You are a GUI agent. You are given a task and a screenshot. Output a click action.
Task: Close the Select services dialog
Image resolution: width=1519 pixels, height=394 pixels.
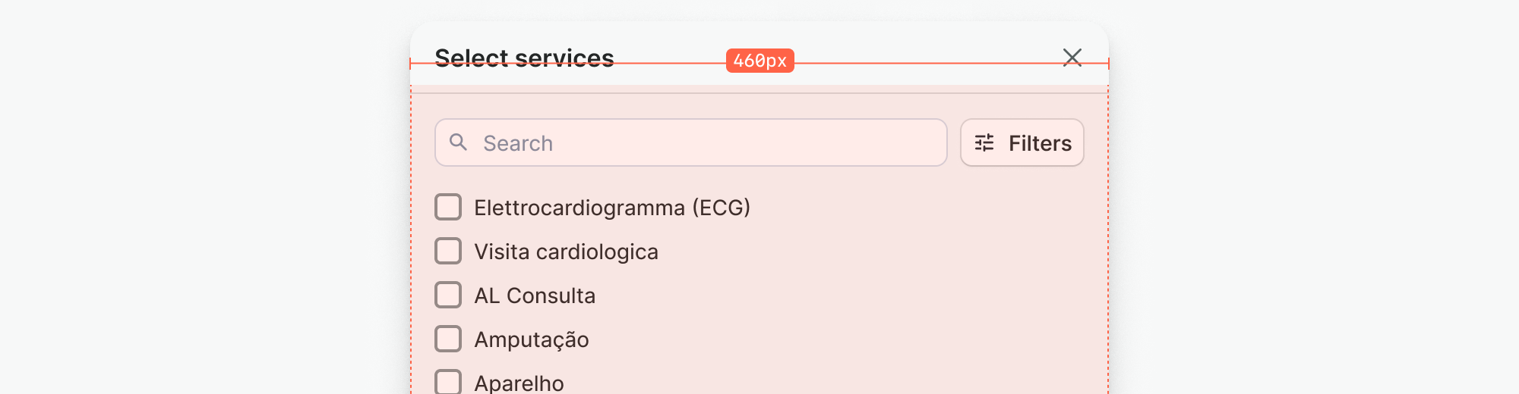[x=1072, y=58]
